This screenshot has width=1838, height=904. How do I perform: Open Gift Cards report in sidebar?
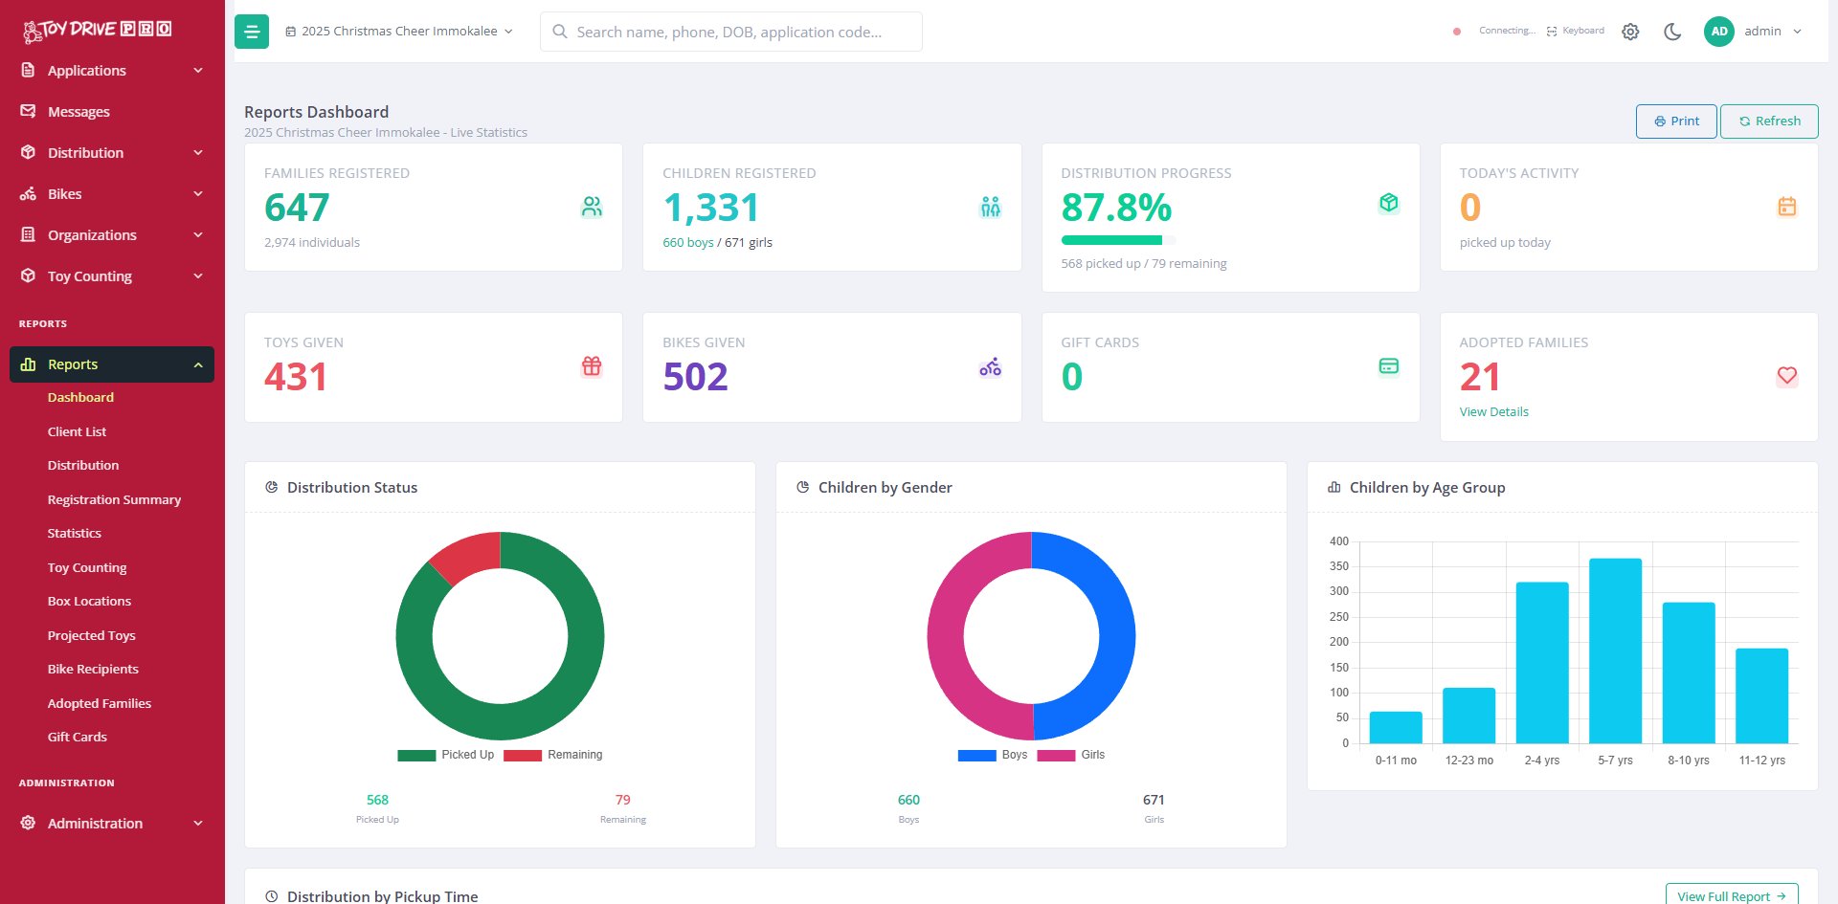point(77,737)
